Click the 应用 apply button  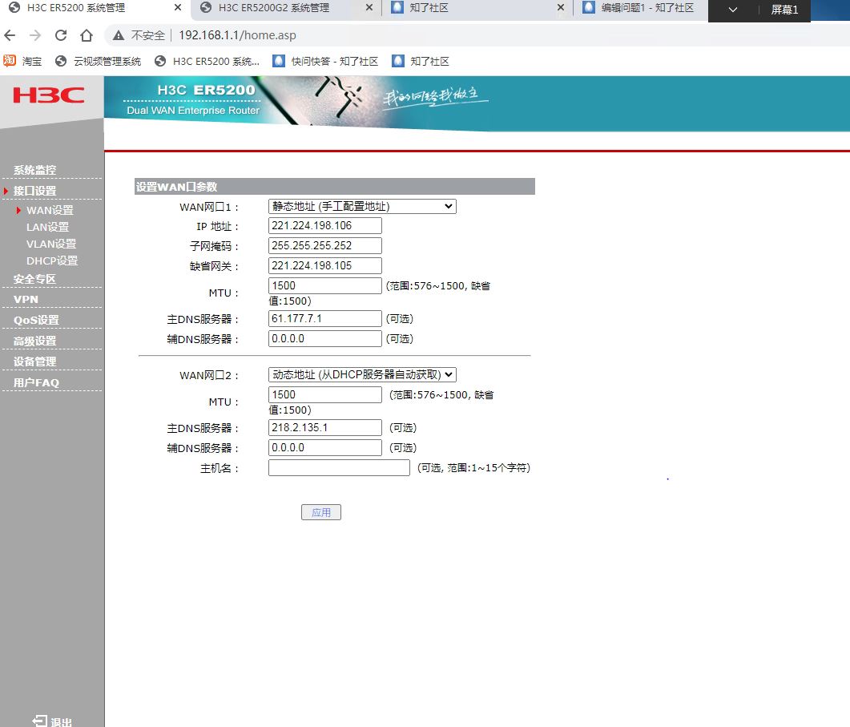(x=321, y=512)
